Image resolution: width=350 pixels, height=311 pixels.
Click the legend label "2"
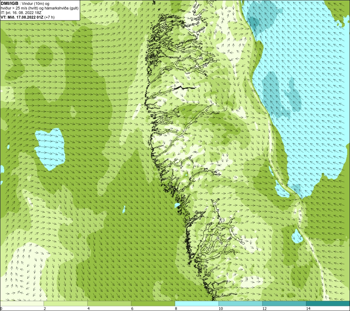coord(45,309)
